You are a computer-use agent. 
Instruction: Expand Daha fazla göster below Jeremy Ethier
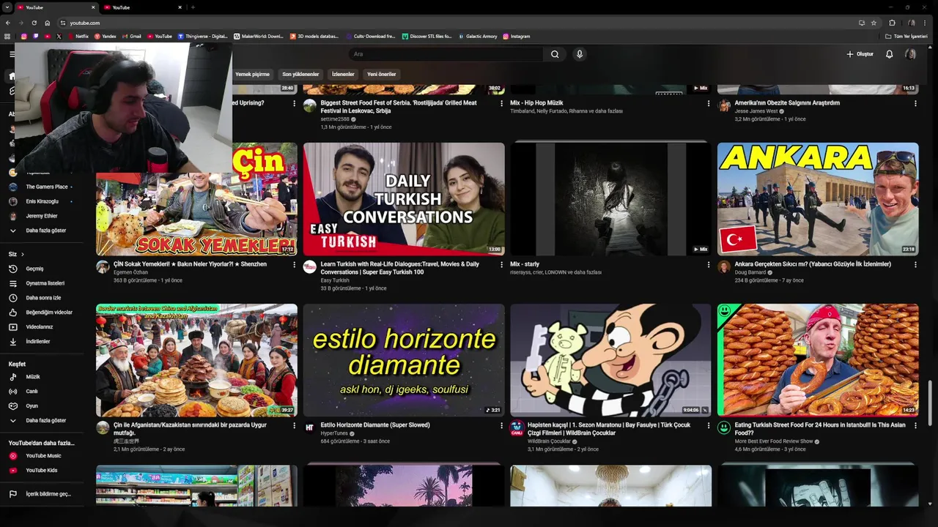[x=43, y=231]
